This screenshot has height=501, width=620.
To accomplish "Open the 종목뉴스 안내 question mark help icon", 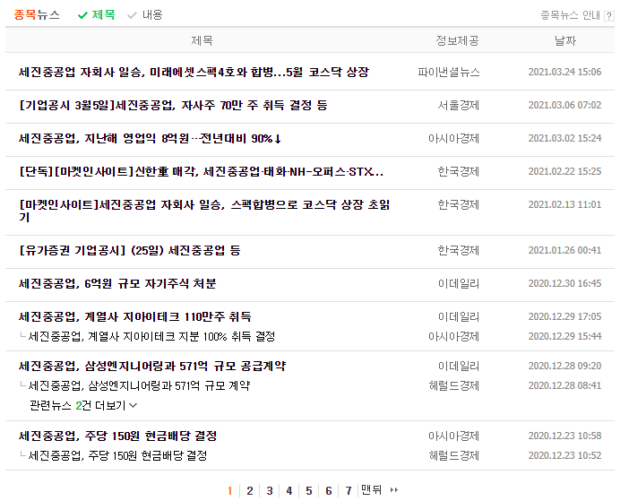I will coord(609,16).
